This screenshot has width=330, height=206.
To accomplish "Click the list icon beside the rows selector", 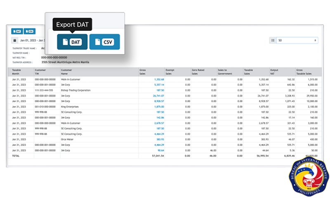I will point(273,40).
